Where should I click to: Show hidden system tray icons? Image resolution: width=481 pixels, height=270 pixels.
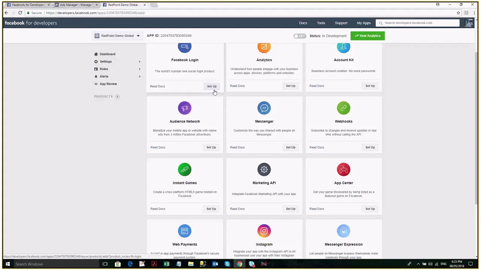[x=418, y=264]
